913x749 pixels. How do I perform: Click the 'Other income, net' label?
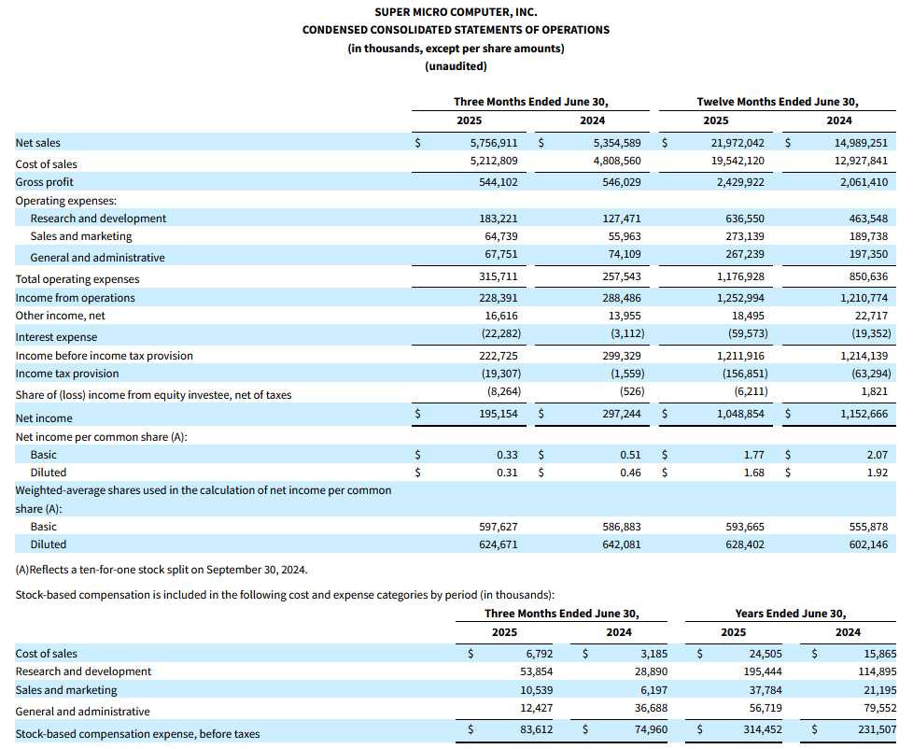click(x=60, y=316)
